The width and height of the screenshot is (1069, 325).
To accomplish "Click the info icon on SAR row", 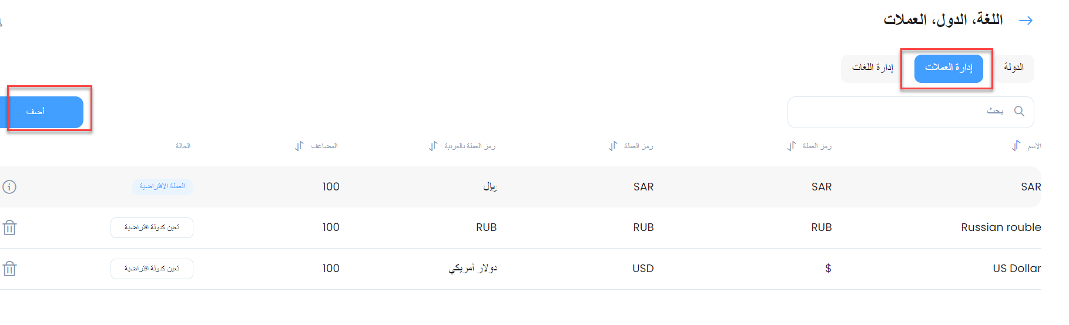I will [x=9, y=187].
